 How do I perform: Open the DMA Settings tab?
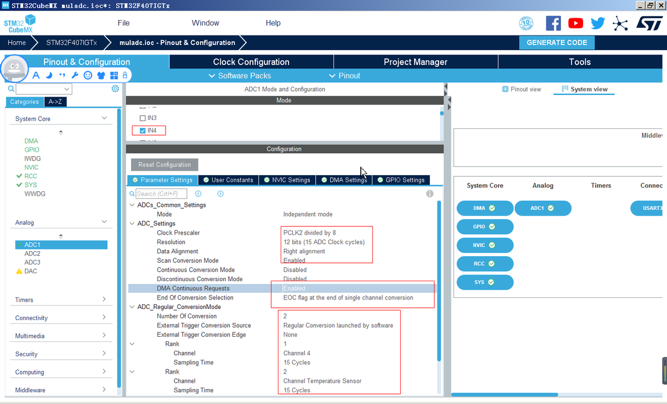[344, 180]
